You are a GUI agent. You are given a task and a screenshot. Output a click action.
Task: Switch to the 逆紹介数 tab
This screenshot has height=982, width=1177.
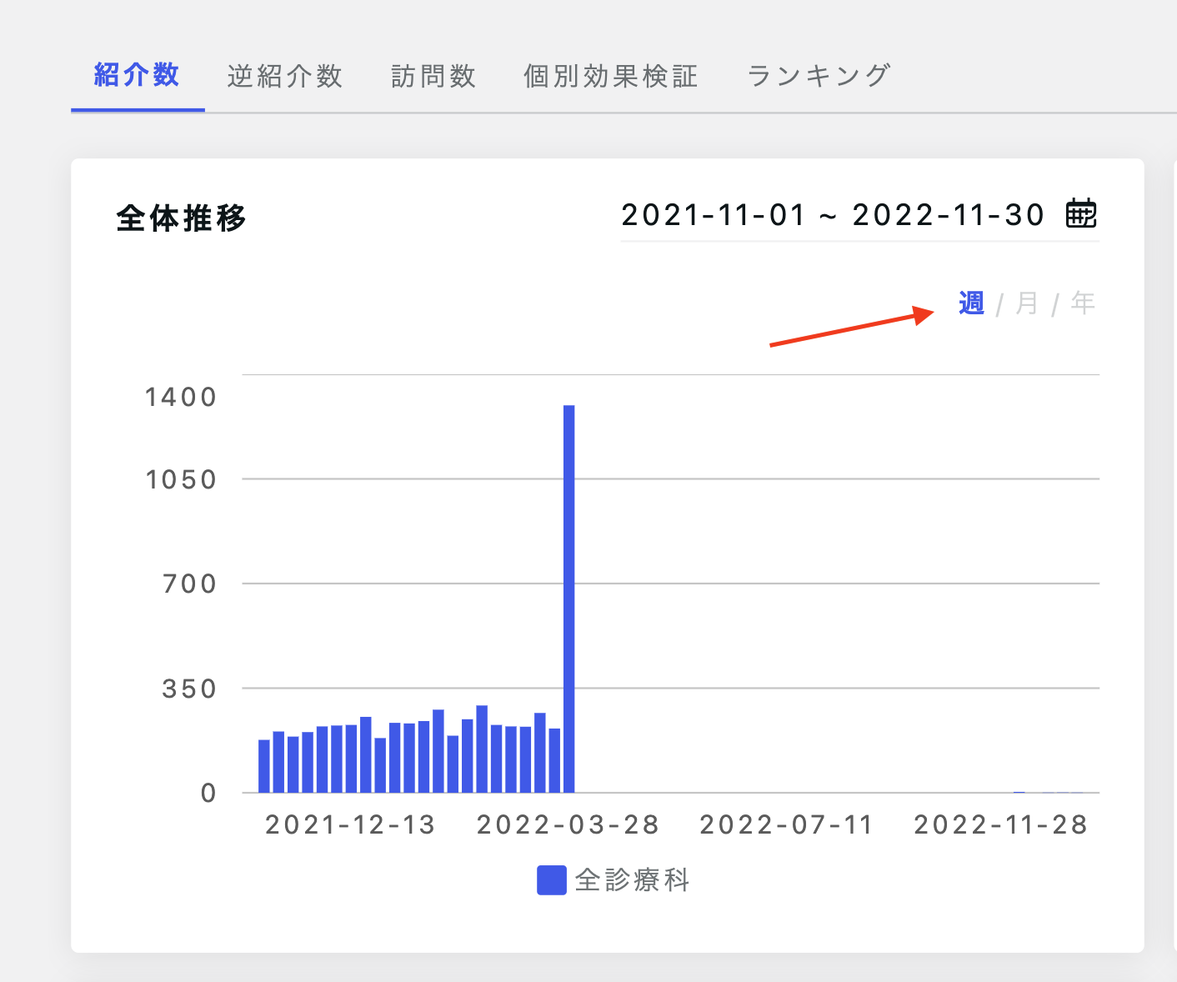point(285,76)
